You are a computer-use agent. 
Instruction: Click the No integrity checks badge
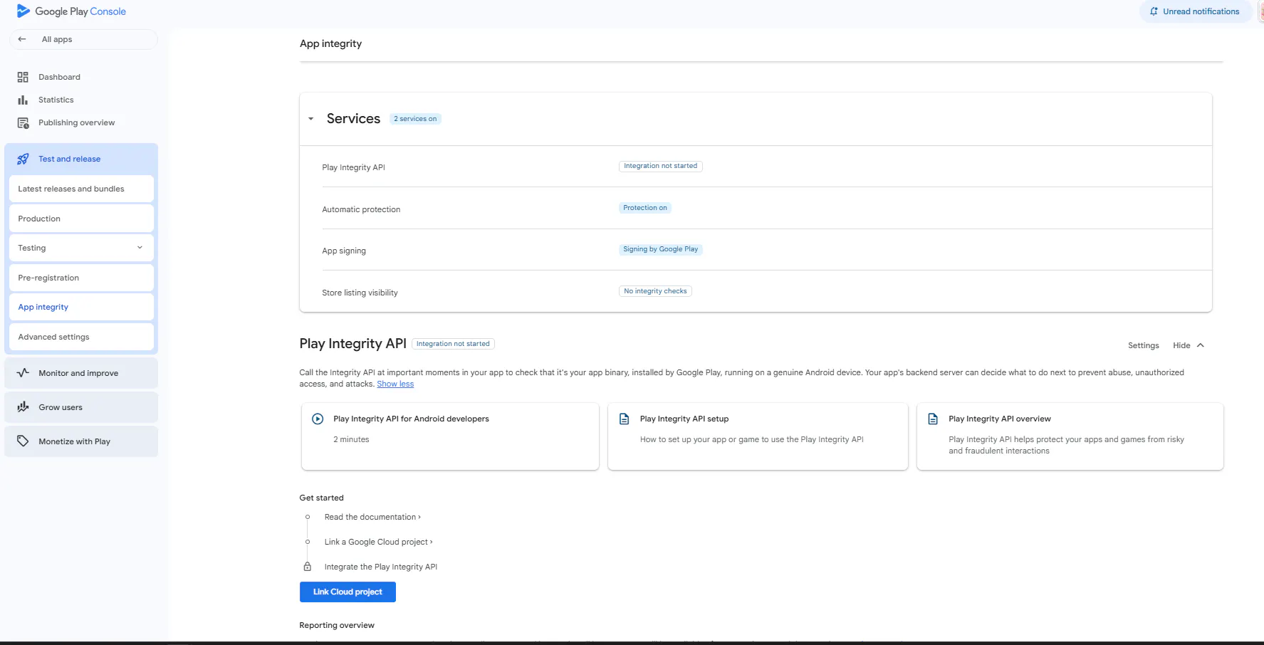coord(655,291)
